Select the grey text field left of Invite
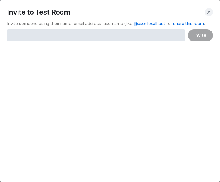 96,35
